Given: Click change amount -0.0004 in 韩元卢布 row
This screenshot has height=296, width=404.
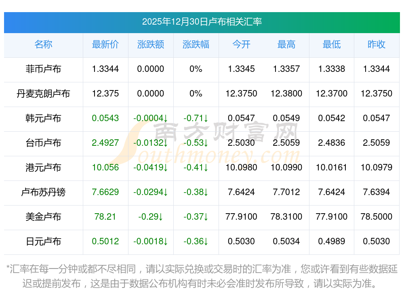Looking at the screenshot, I should [150, 118].
